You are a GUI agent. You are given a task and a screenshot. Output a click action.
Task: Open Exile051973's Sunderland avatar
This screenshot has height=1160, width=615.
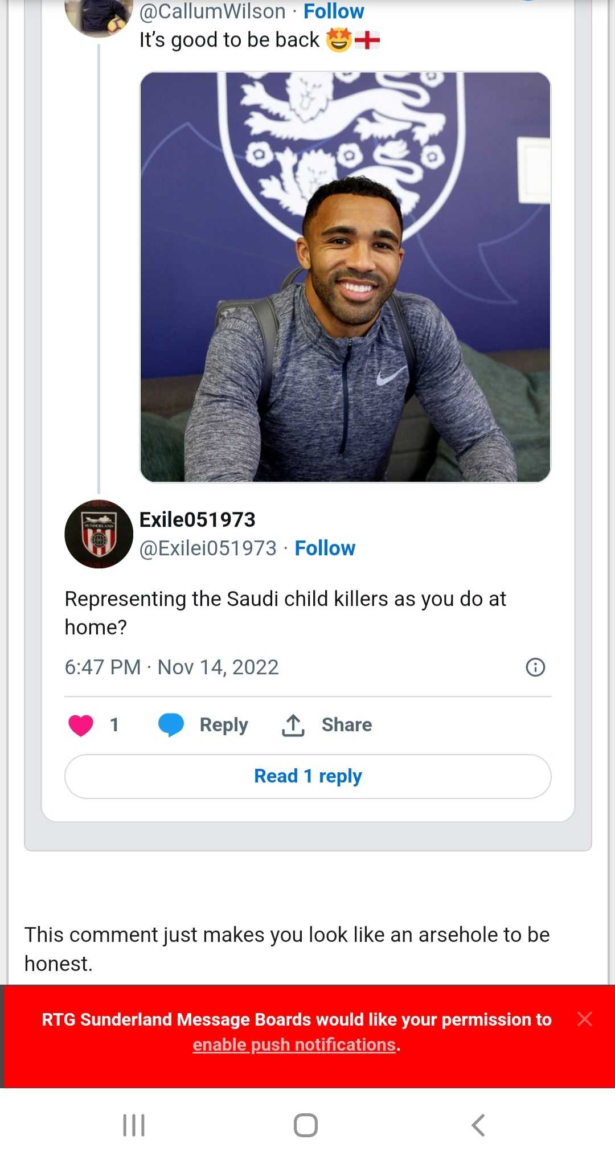(99, 534)
